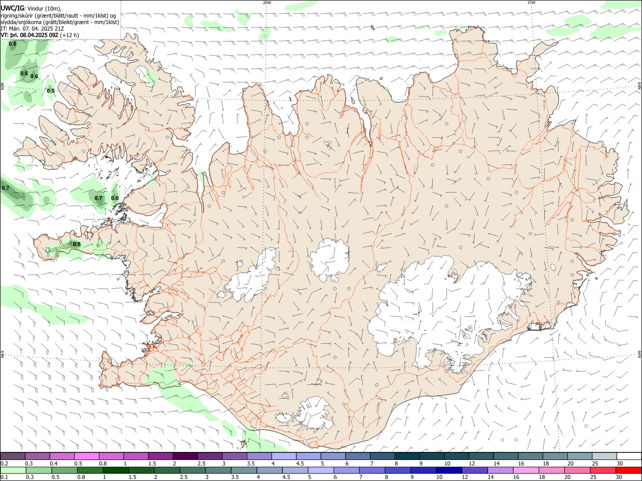Click the 20W longitude label
Image resolution: width=642 pixels, height=481 pixels.
(267, 3)
